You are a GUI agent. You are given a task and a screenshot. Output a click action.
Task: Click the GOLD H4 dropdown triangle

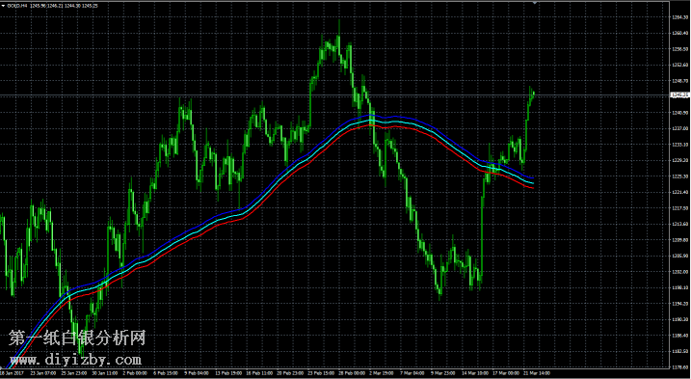(4, 5)
